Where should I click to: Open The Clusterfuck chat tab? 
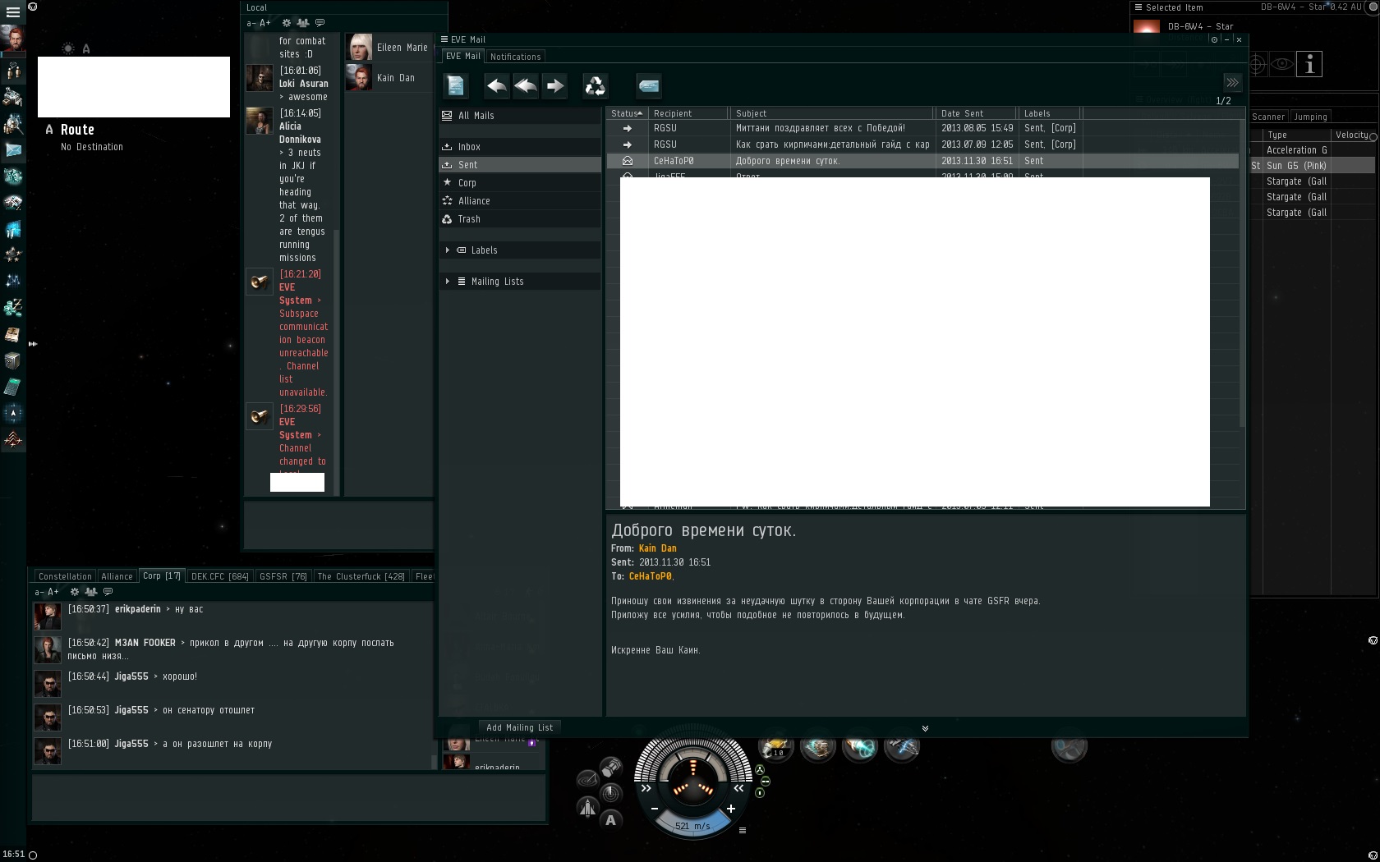coord(361,576)
